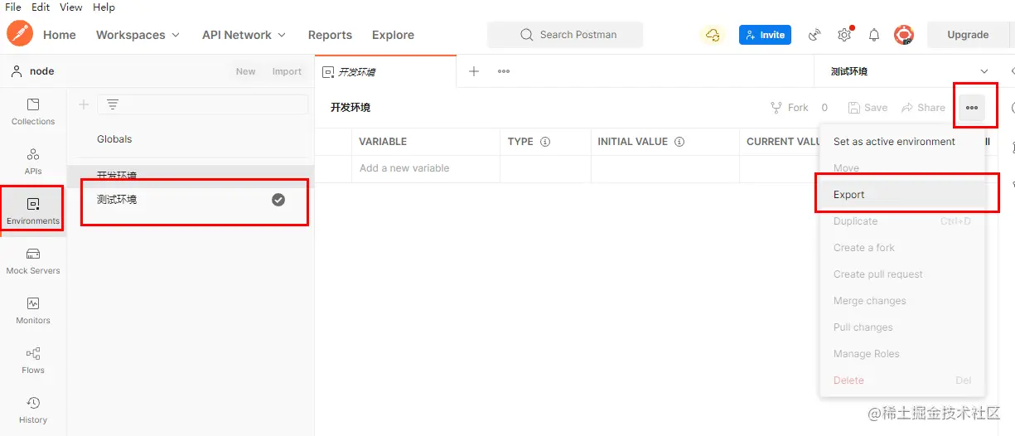Viewport: 1015px width, 436px height.
Task: Choose Export from the context menu
Action: (x=902, y=195)
